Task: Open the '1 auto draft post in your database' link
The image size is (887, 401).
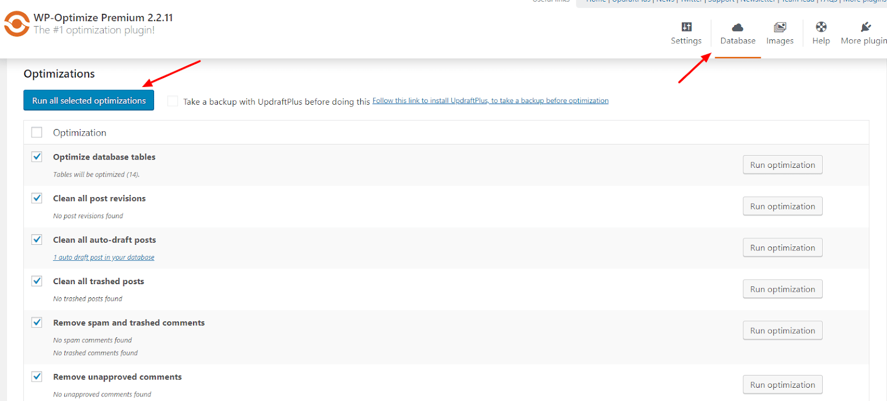Action: point(104,258)
